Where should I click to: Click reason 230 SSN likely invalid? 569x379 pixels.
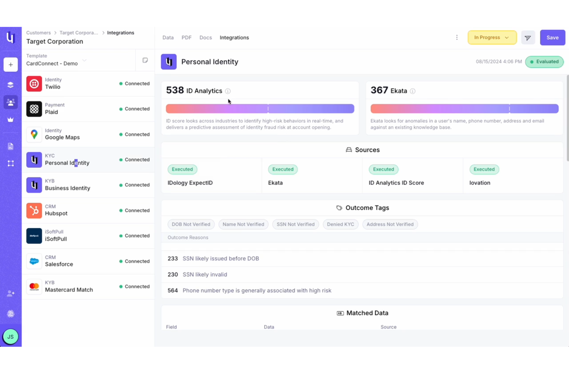[362, 275]
